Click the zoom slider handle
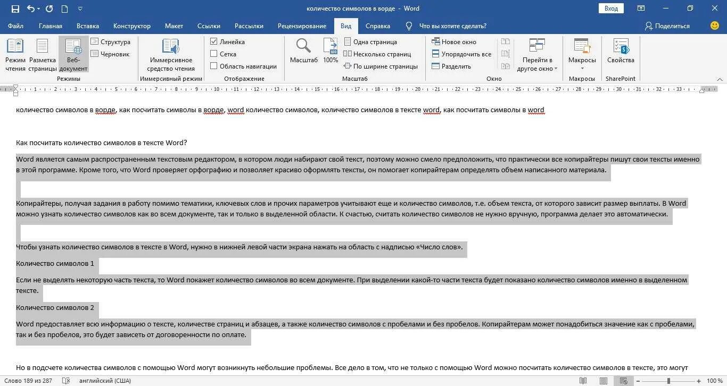Viewport: 727px width, 386px height. point(668,381)
